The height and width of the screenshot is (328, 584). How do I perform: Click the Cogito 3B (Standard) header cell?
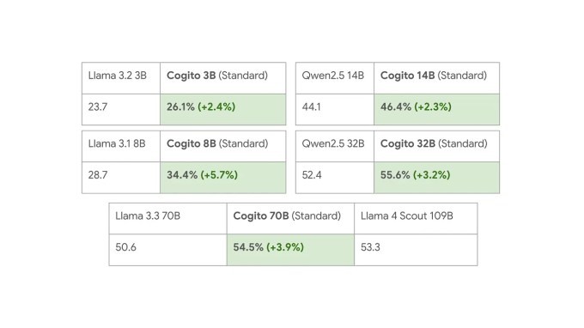(223, 78)
